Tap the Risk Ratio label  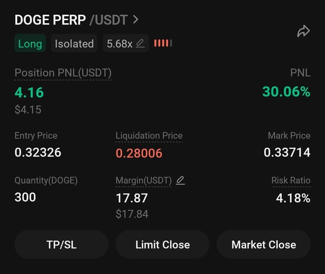[290, 180]
